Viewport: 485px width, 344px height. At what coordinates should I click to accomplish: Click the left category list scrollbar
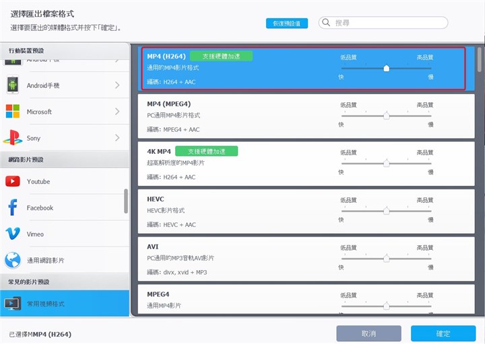(x=126, y=201)
